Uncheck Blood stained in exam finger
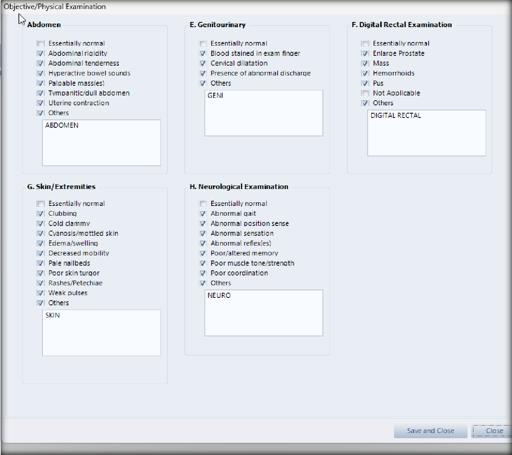 (203, 53)
